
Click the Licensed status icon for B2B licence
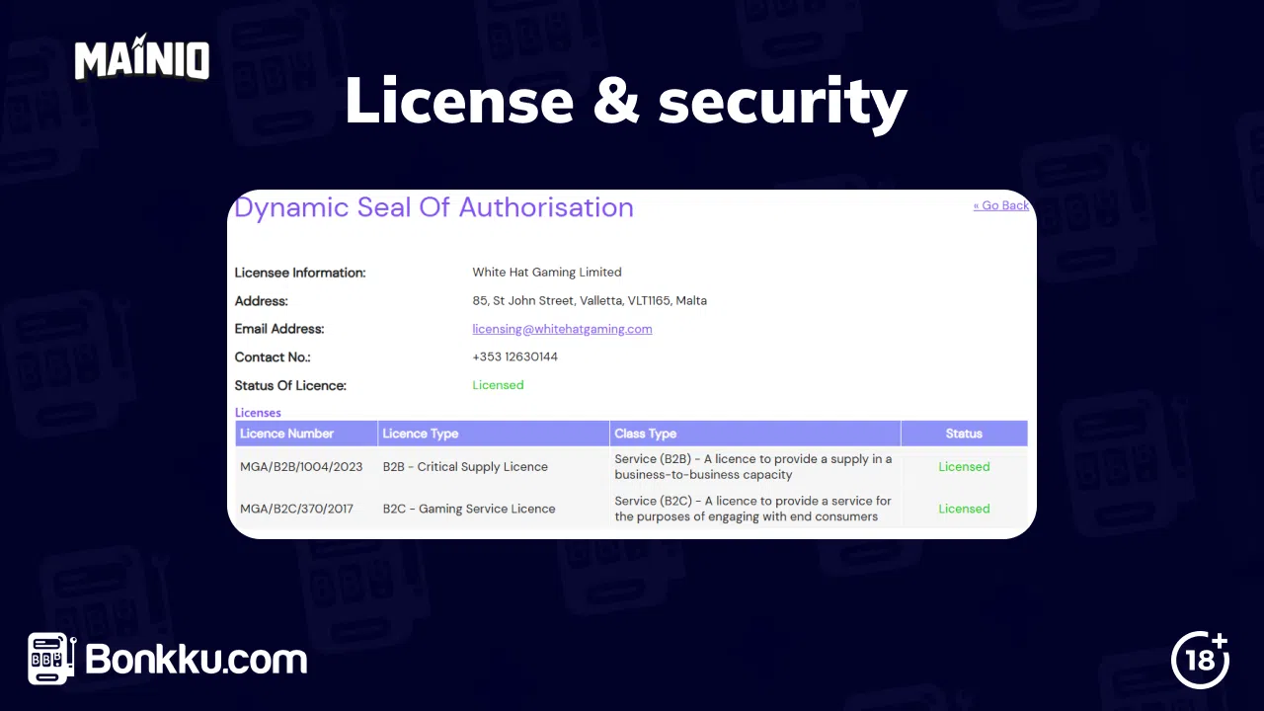click(x=964, y=466)
